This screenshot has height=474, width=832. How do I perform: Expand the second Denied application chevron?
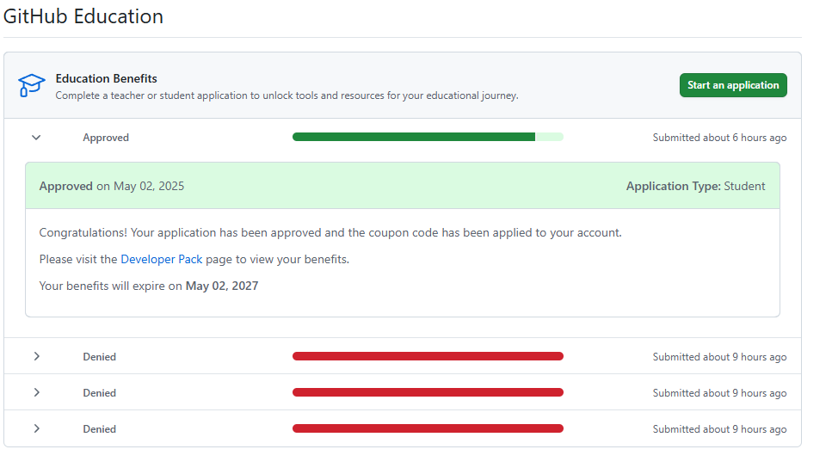click(x=37, y=392)
